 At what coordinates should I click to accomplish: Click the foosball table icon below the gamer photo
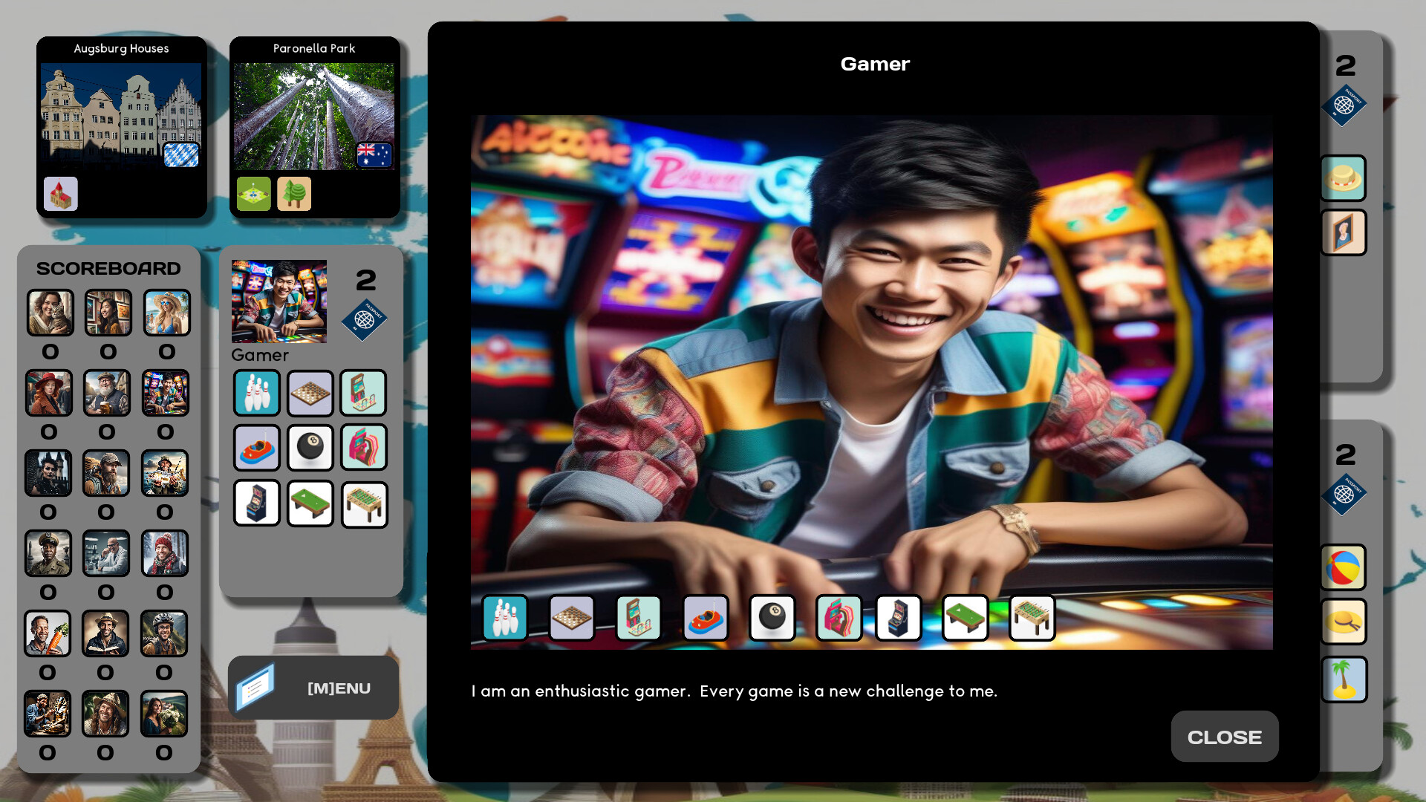(1032, 618)
